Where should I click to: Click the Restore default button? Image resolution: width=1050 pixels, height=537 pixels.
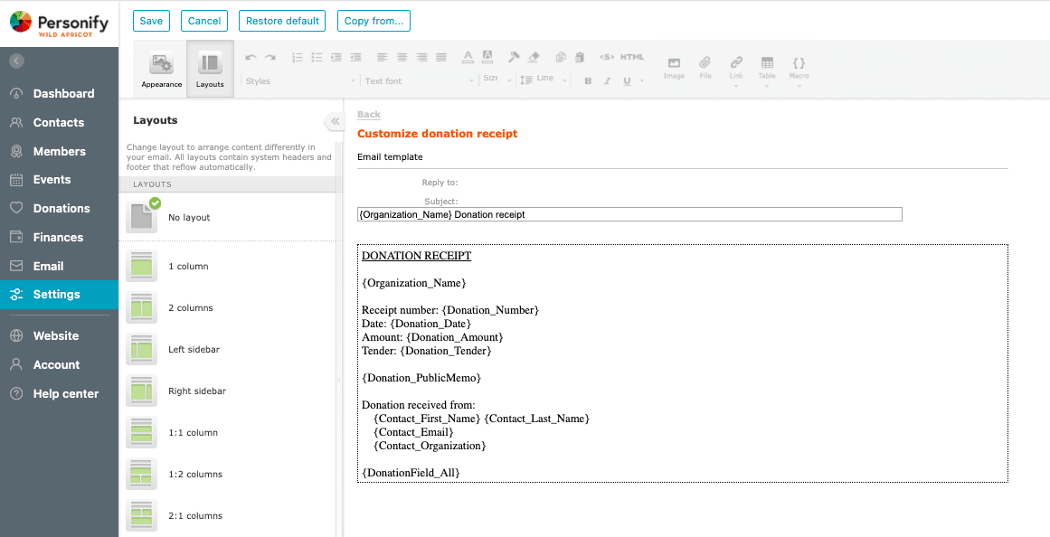coord(281,20)
